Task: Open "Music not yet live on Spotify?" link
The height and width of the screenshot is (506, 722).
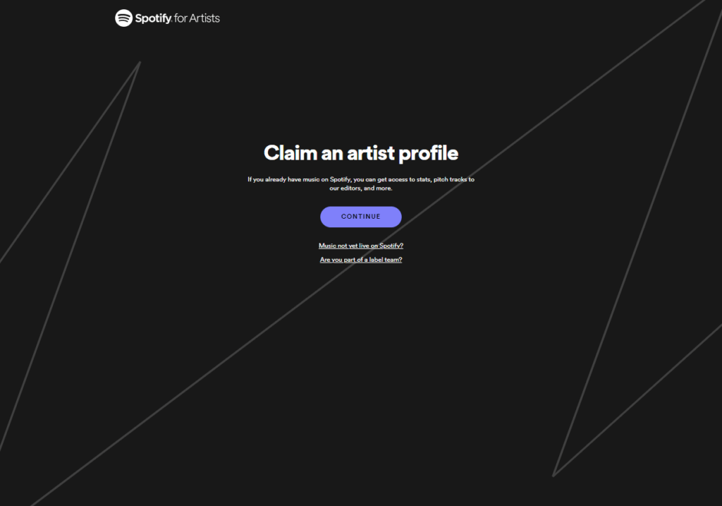Action: coord(360,246)
